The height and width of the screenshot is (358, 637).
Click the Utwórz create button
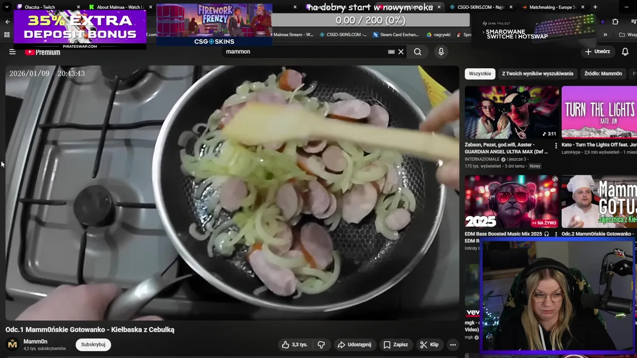coord(597,52)
